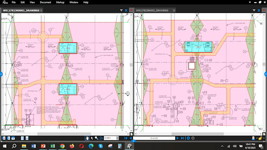Open the padlock dropdown arrow
This screenshot has height=150, width=267.
[x=264, y=138]
